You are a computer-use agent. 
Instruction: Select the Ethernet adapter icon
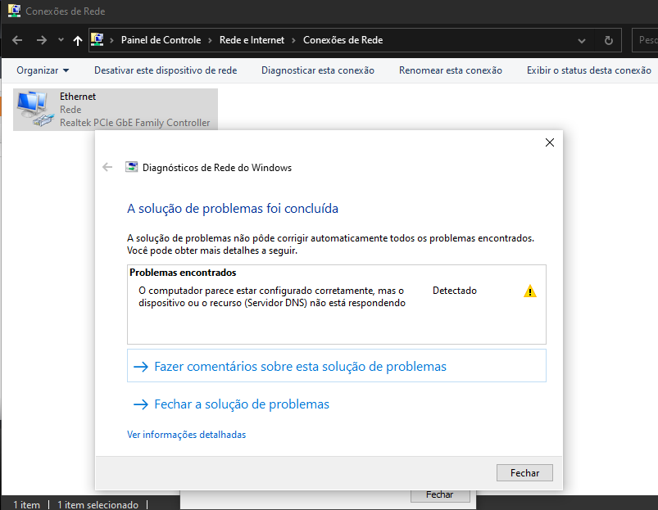[35, 109]
